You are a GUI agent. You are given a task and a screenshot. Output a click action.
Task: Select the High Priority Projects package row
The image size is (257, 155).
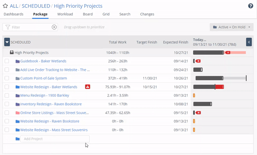pyautogui.click(x=128, y=53)
